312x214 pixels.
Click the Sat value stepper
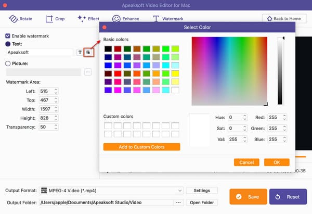point(245,128)
